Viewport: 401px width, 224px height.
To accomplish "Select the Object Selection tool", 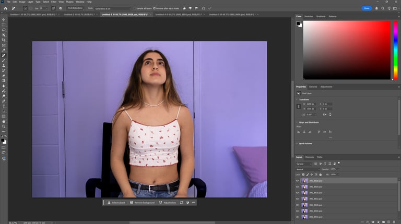I will [4, 35].
